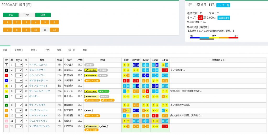Viewport: 268px width, 135px height.
Task: Click gray marker under track speed scale
Action: coord(207,39)
